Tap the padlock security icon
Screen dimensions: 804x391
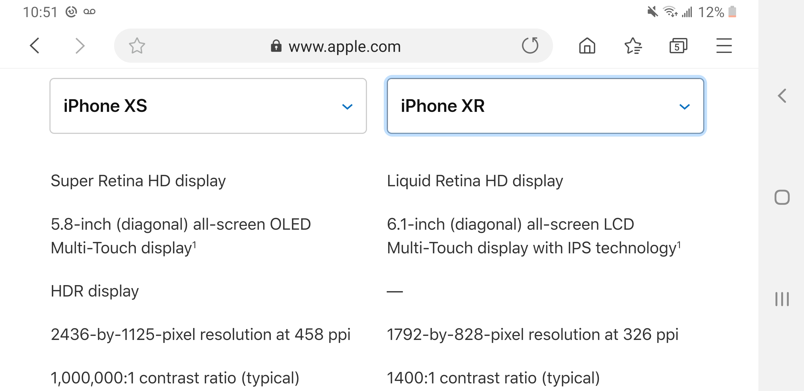(276, 46)
